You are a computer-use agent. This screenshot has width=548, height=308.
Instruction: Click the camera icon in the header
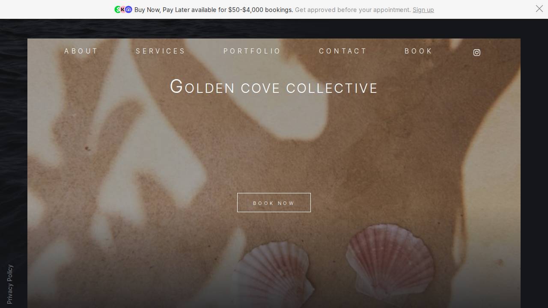click(x=477, y=53)
